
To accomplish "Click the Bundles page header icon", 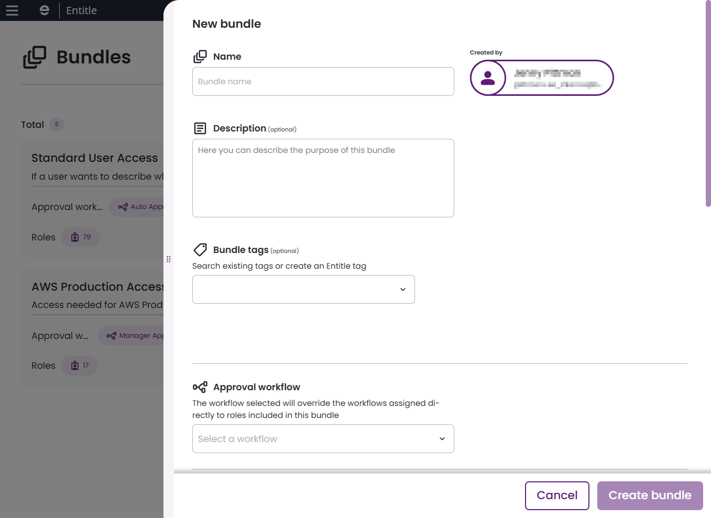I will 35,57.
